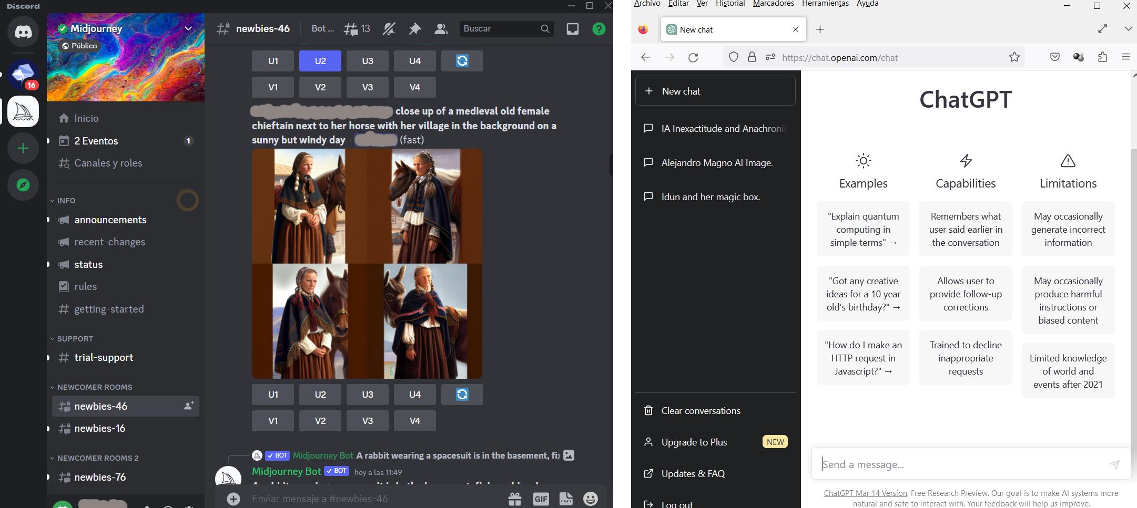The image size is (1137, 508).
Task: Open Historial menu in Firefox
Action: tap(730, 4)
